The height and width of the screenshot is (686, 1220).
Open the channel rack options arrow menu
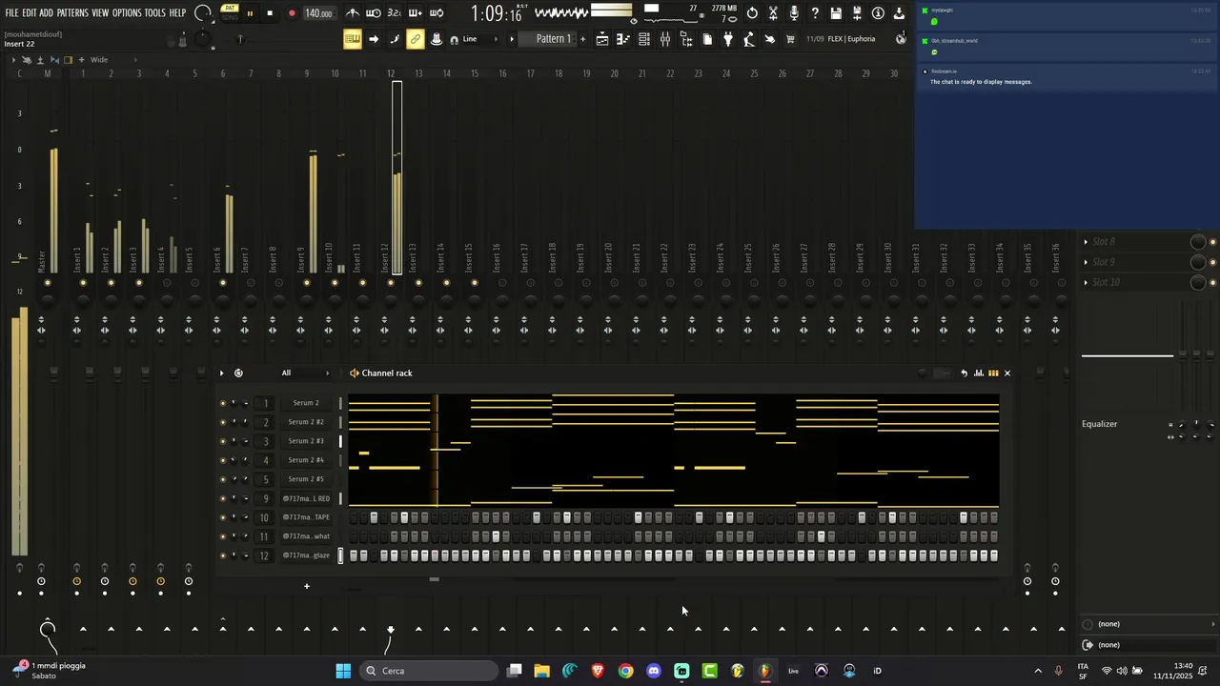[x=221, y=373]
